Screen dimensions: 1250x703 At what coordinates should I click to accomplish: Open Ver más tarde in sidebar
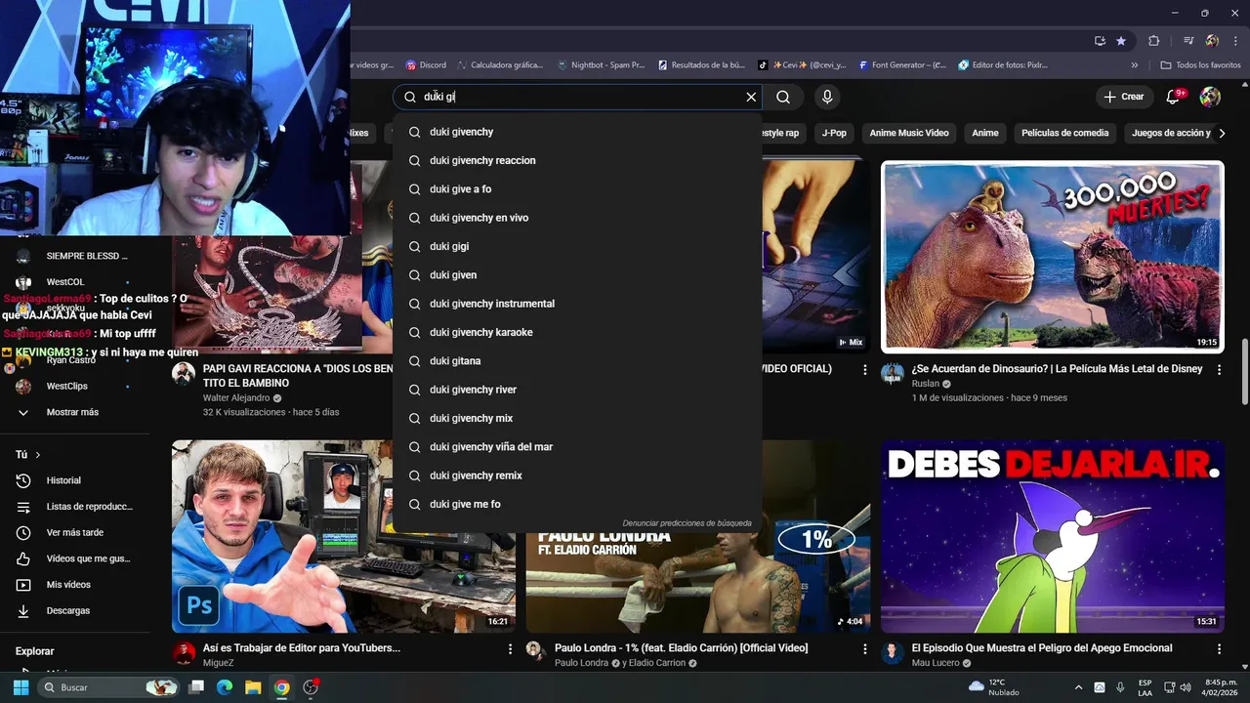pos(75,532)
